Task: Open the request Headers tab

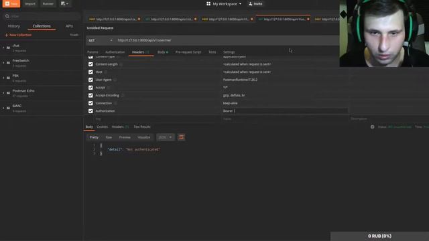Action: (x=141, y=52)
